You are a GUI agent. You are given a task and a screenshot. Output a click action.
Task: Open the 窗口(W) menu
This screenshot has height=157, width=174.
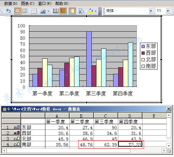[x=45, y=3]
